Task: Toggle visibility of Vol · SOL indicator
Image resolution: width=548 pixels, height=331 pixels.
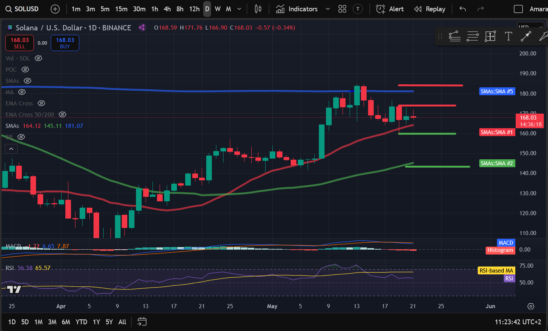Action: (x=38, y=58)
